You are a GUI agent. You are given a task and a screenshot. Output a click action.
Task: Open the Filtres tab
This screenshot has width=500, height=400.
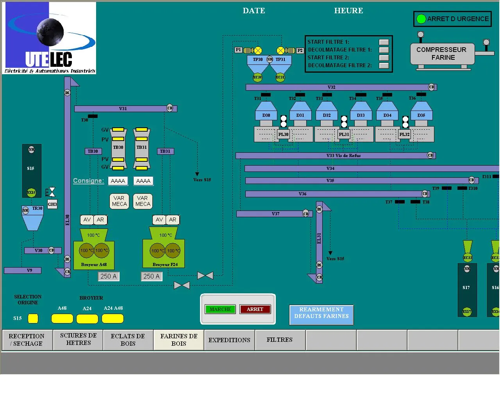click(x=280, y=340)
